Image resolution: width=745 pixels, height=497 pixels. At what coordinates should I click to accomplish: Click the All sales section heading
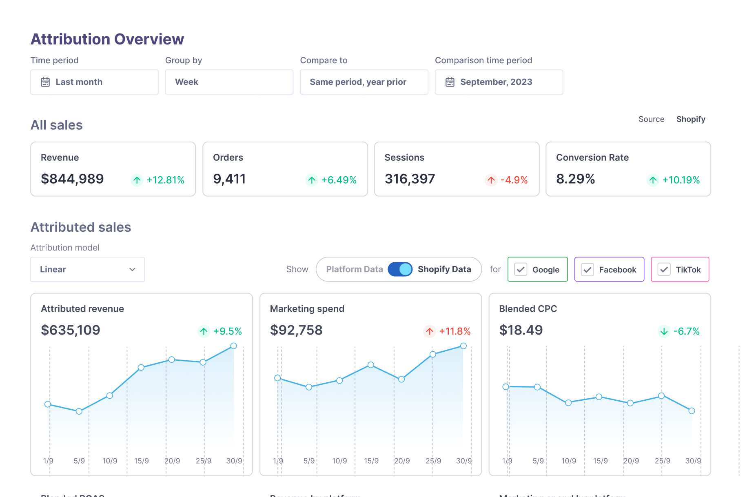[57, 125]
